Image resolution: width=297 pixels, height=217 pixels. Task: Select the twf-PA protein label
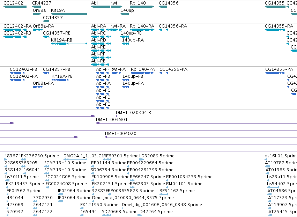119,69
